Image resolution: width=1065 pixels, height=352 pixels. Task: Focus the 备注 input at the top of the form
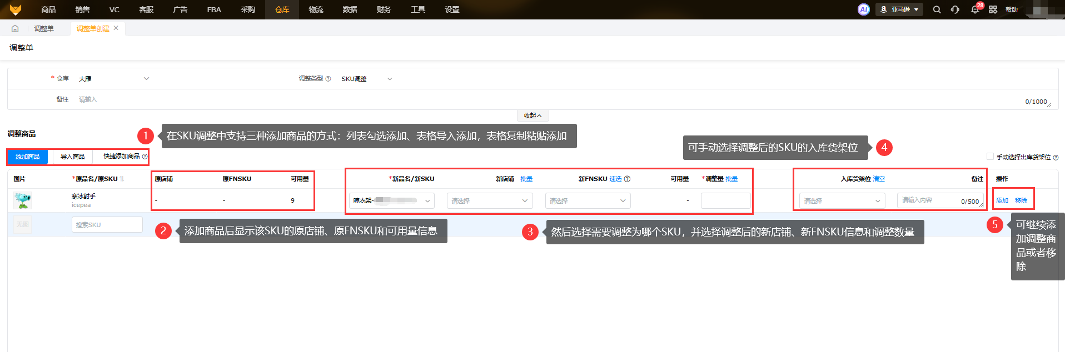pyautogui.click(x=564, y=100)
